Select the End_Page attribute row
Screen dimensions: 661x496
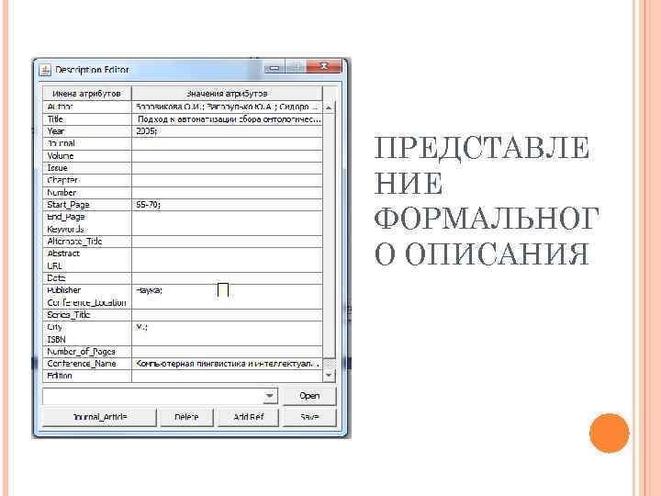coord(183,217)
